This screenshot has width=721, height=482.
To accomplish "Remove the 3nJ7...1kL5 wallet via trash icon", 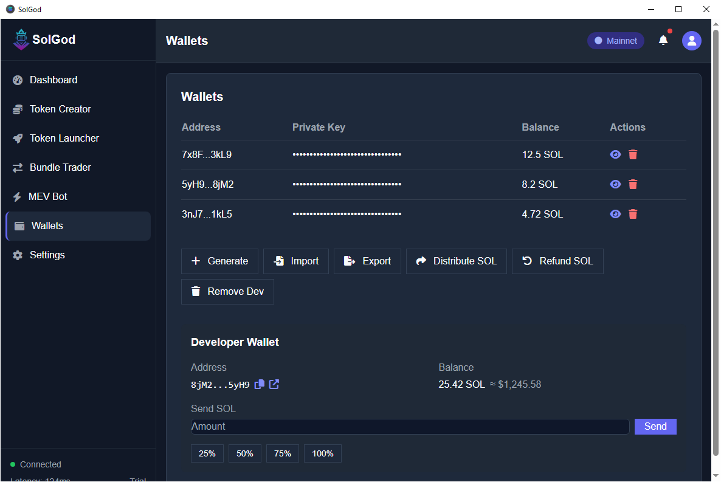I will point(633,214).
